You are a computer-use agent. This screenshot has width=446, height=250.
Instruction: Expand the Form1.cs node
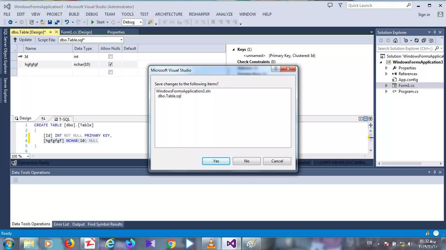387,86
